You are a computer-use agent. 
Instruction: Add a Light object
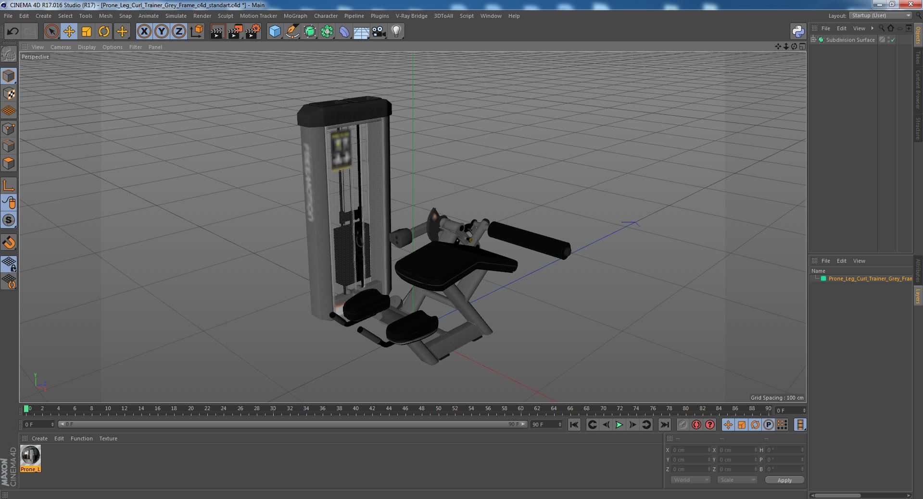[x=396, y=32]
